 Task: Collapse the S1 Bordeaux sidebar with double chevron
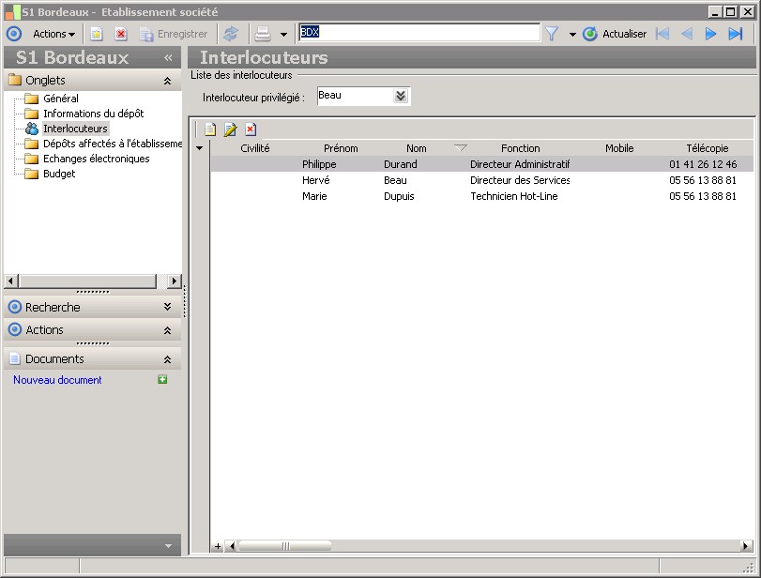pyautogui.click(x=168, y=57)
